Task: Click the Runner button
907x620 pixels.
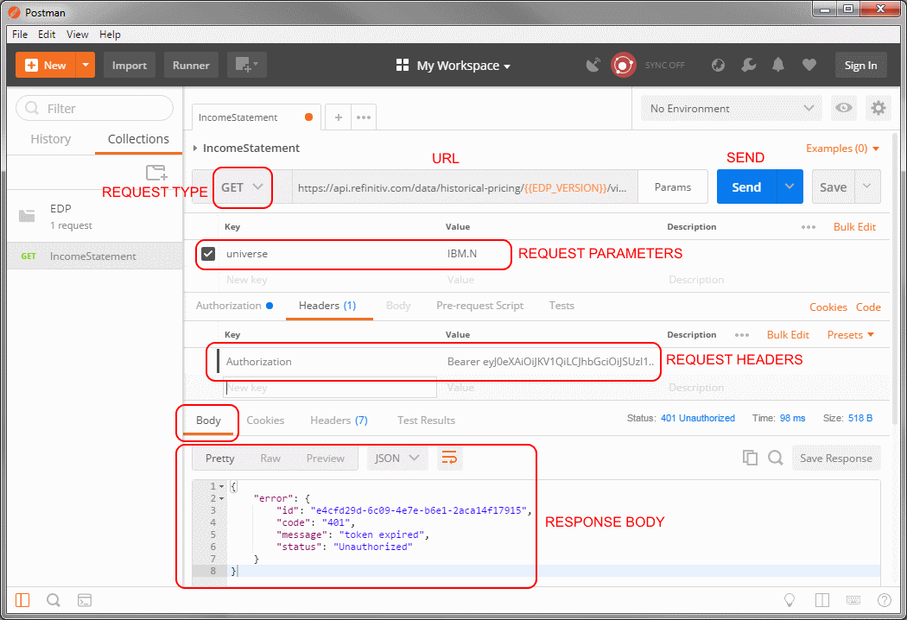Action: tap(191, 65)
